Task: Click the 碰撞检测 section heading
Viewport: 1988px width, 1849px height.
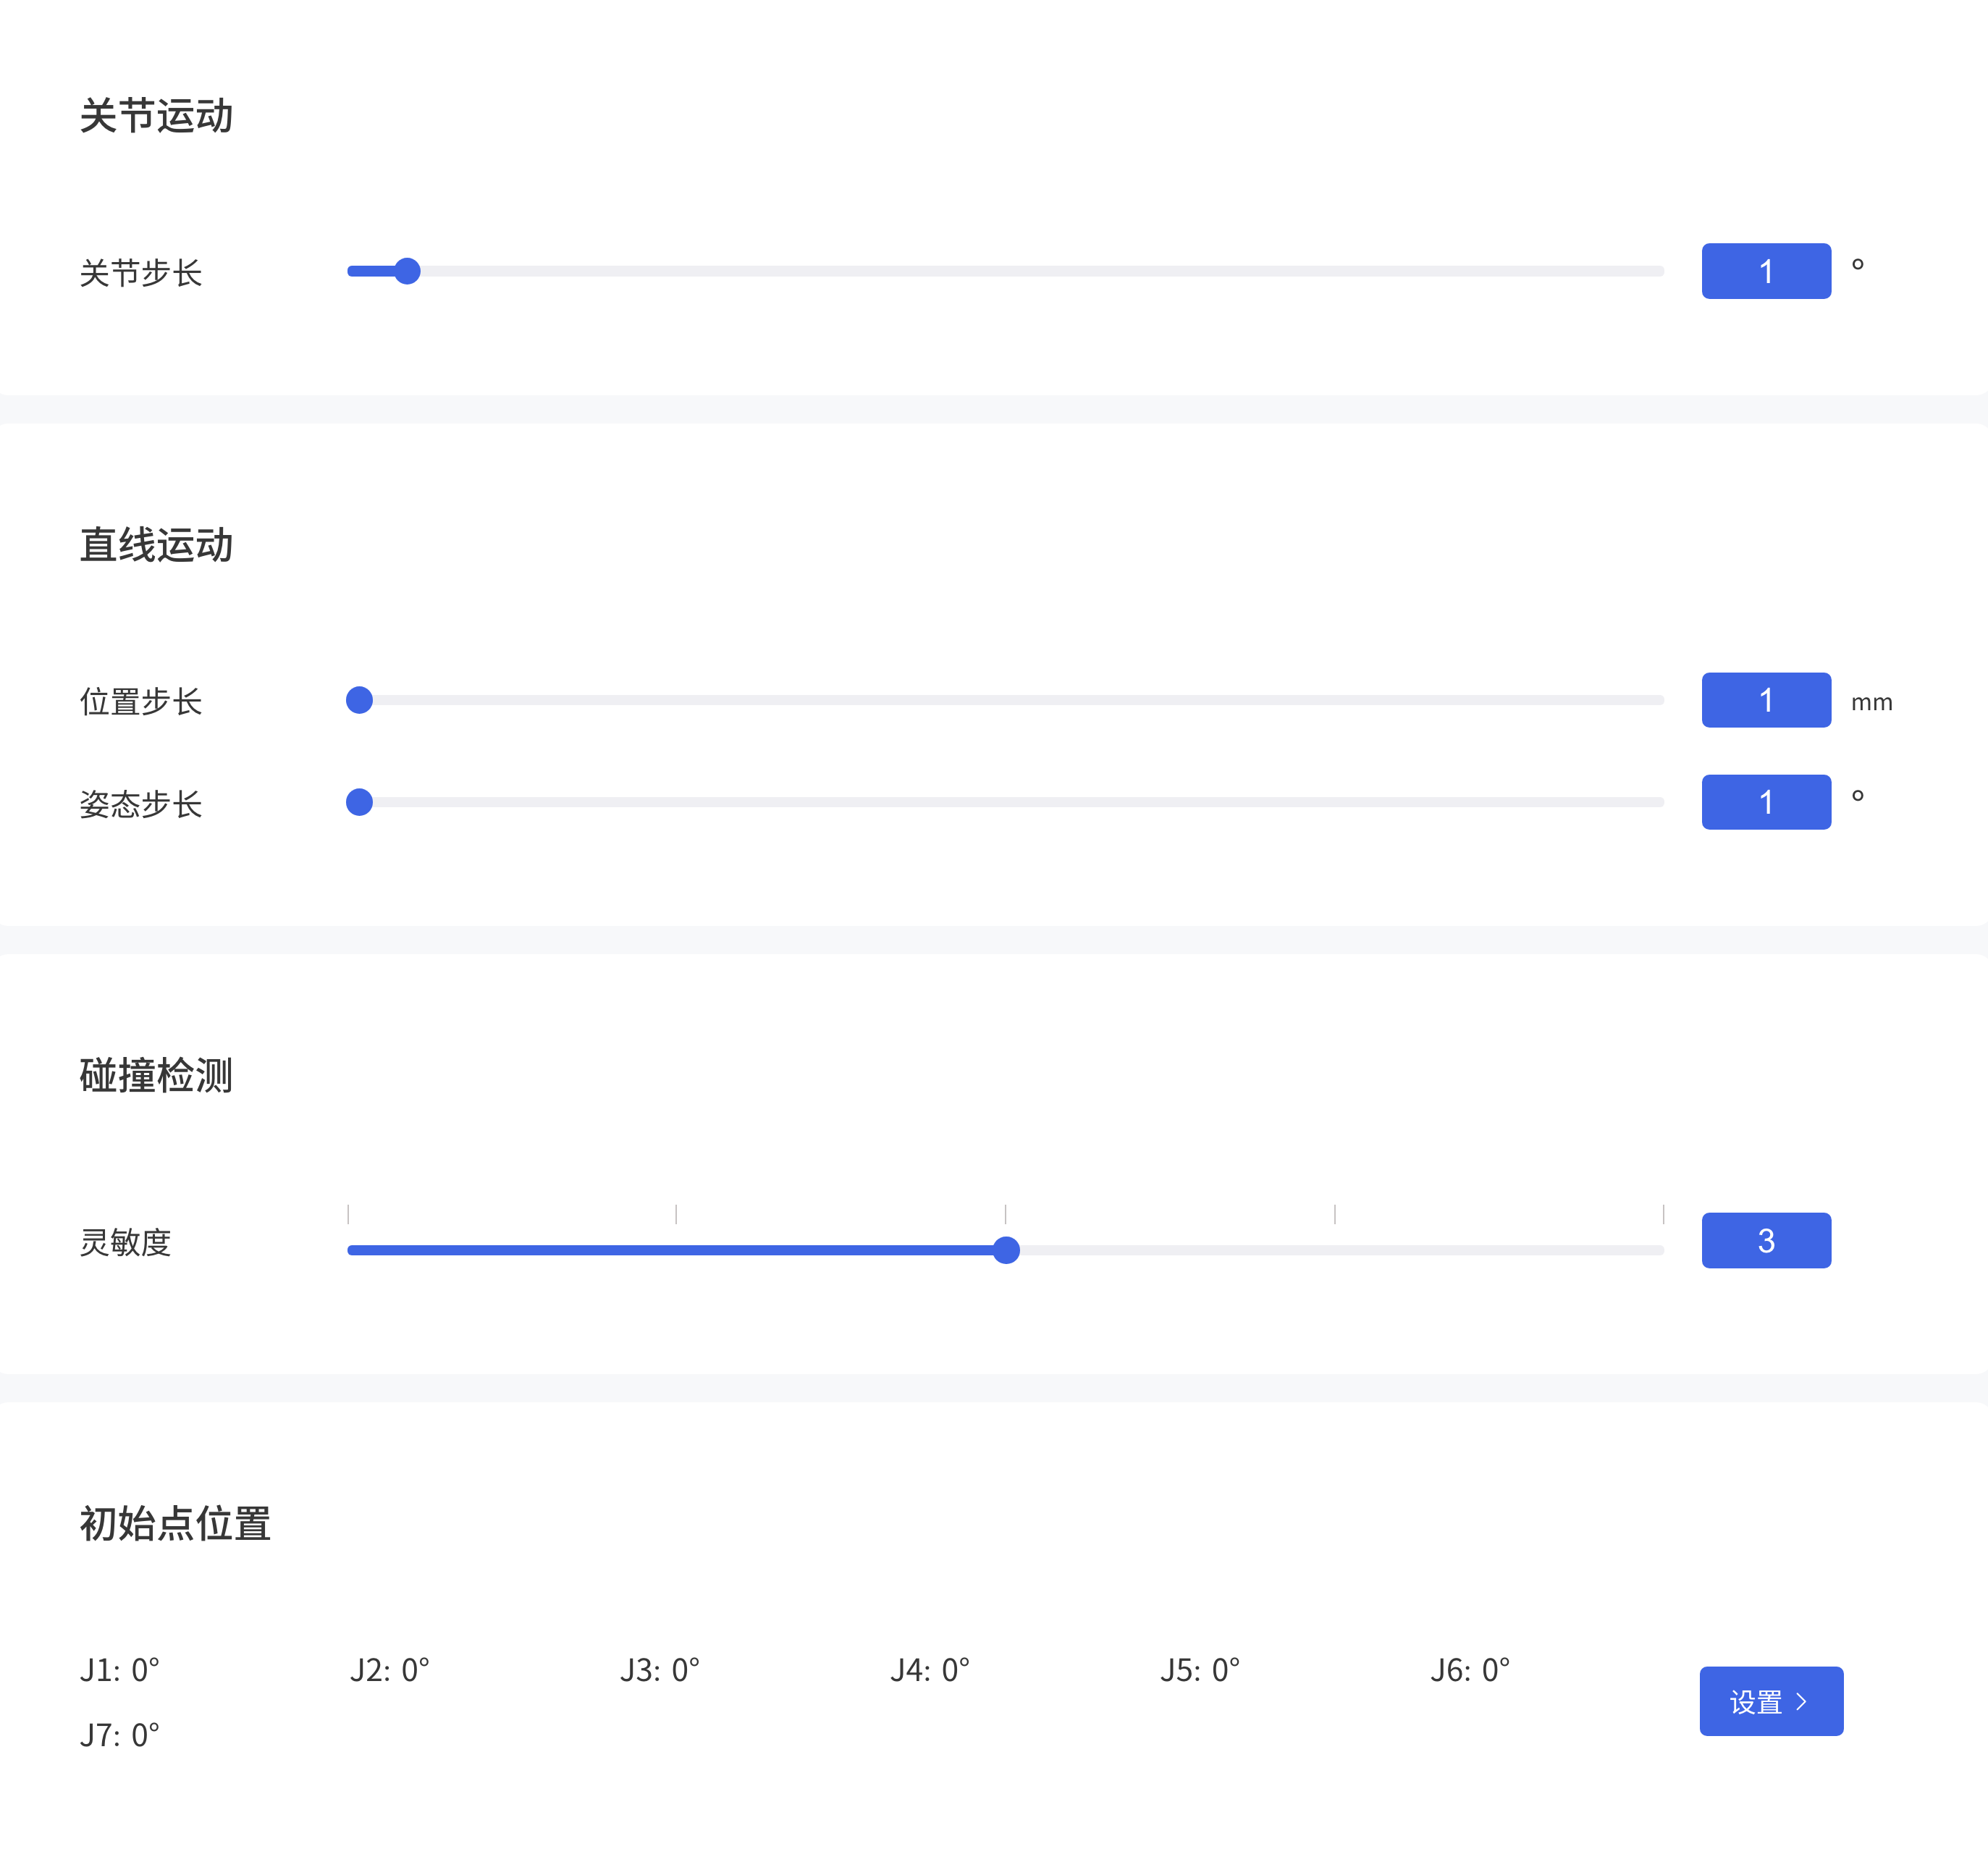Action: 158,1077
